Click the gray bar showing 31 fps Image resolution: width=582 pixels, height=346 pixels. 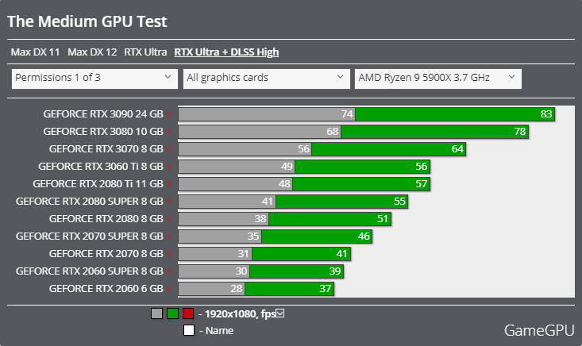[215, 253]
